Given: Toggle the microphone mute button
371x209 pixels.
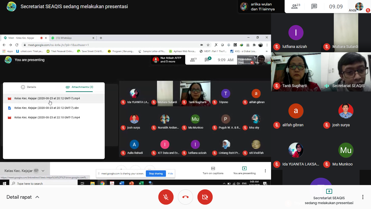Looking at the screenshot, I should tap(166, 197).
